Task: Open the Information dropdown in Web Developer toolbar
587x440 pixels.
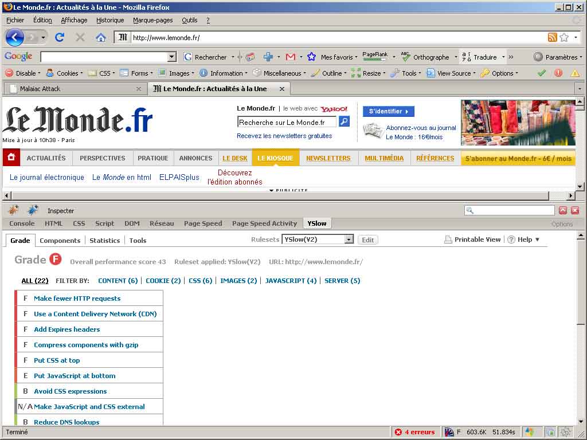Action: click(224, 73)
